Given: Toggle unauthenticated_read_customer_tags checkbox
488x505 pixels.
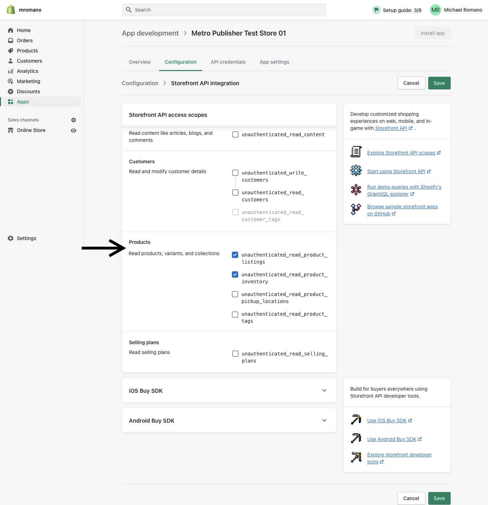Looking at the screenshot, I should point(235,212).
